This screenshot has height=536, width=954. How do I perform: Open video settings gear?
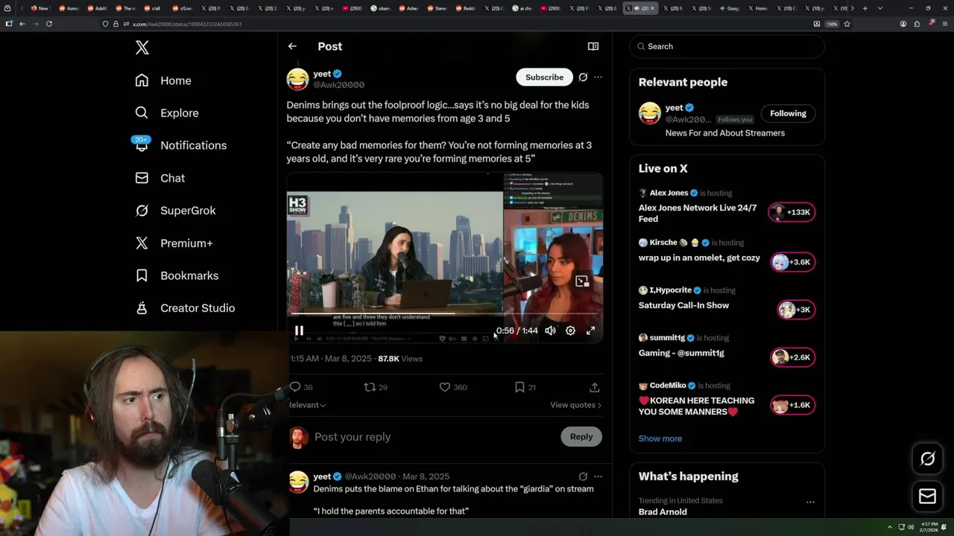(x=570, y=331)
